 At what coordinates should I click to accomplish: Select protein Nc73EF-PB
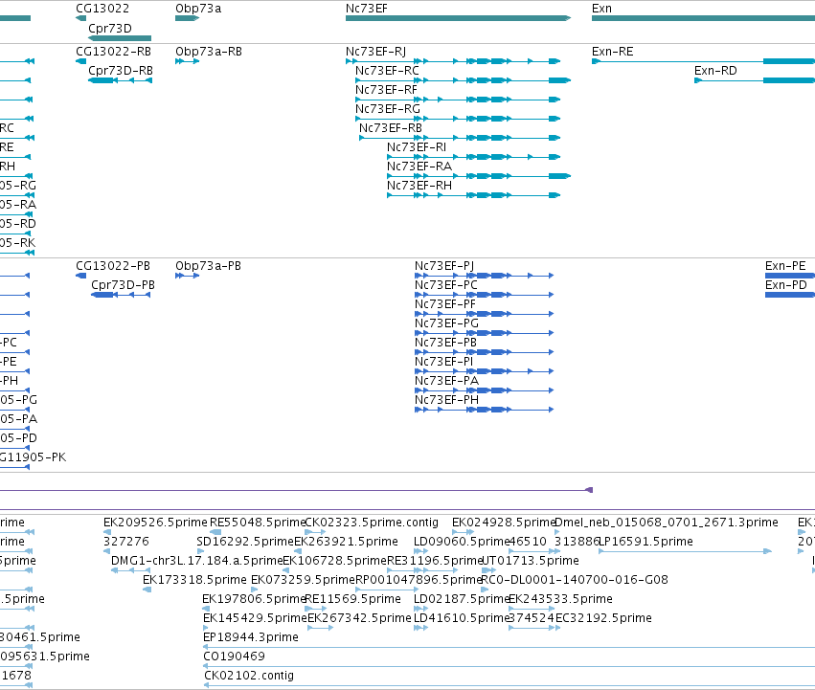pos(445,343)
